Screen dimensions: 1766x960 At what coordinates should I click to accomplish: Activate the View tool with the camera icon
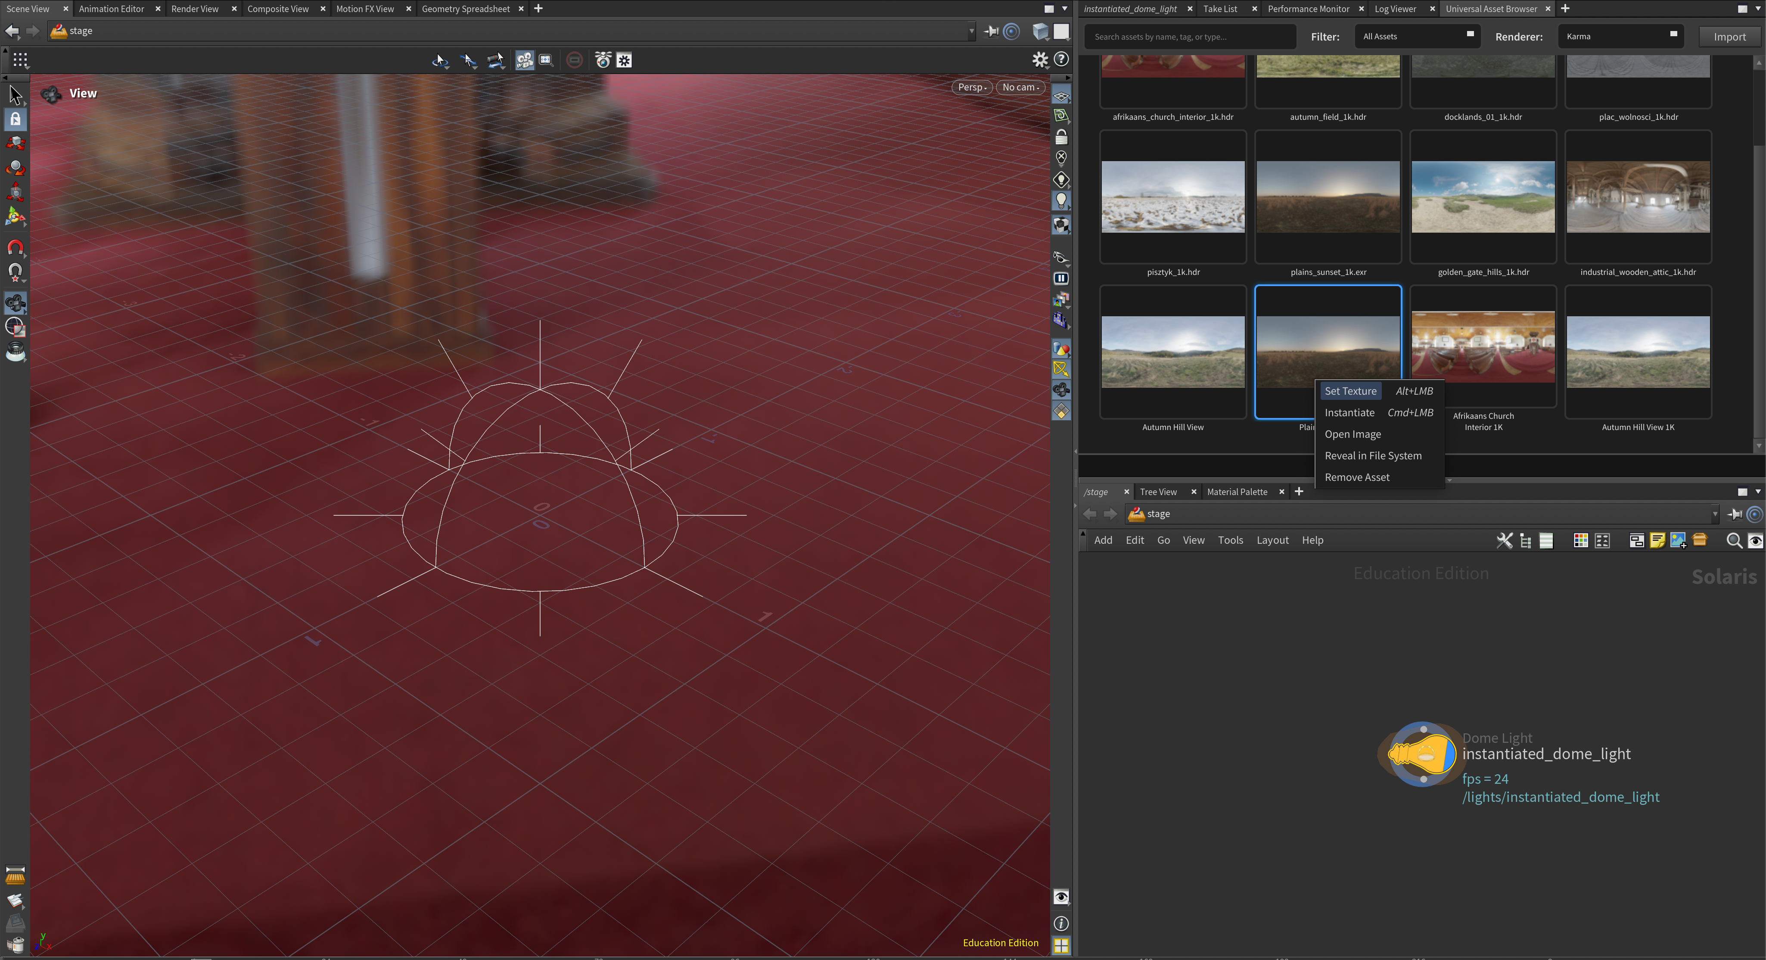click(15, 303)
